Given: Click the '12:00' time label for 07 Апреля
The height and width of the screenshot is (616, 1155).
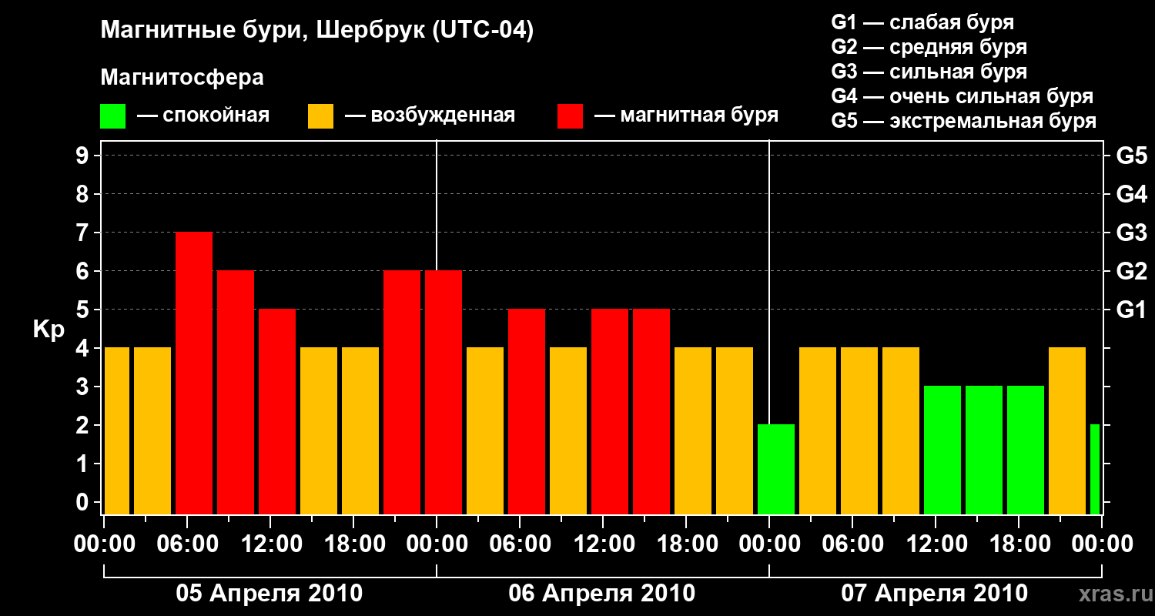Looking at the screenshot, I should coord(936,544).
